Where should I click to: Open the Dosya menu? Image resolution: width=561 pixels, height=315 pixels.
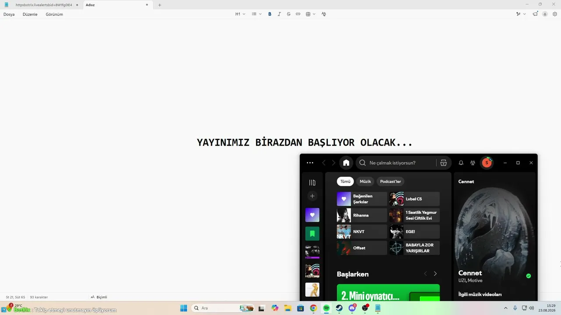tap(9, 14)
